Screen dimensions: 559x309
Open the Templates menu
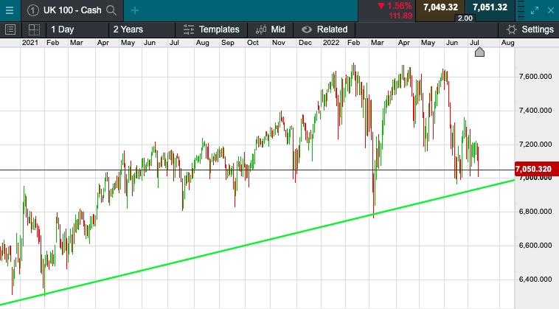coord(212,29)
